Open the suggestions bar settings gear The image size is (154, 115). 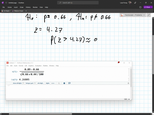click(x=128, y=83)
